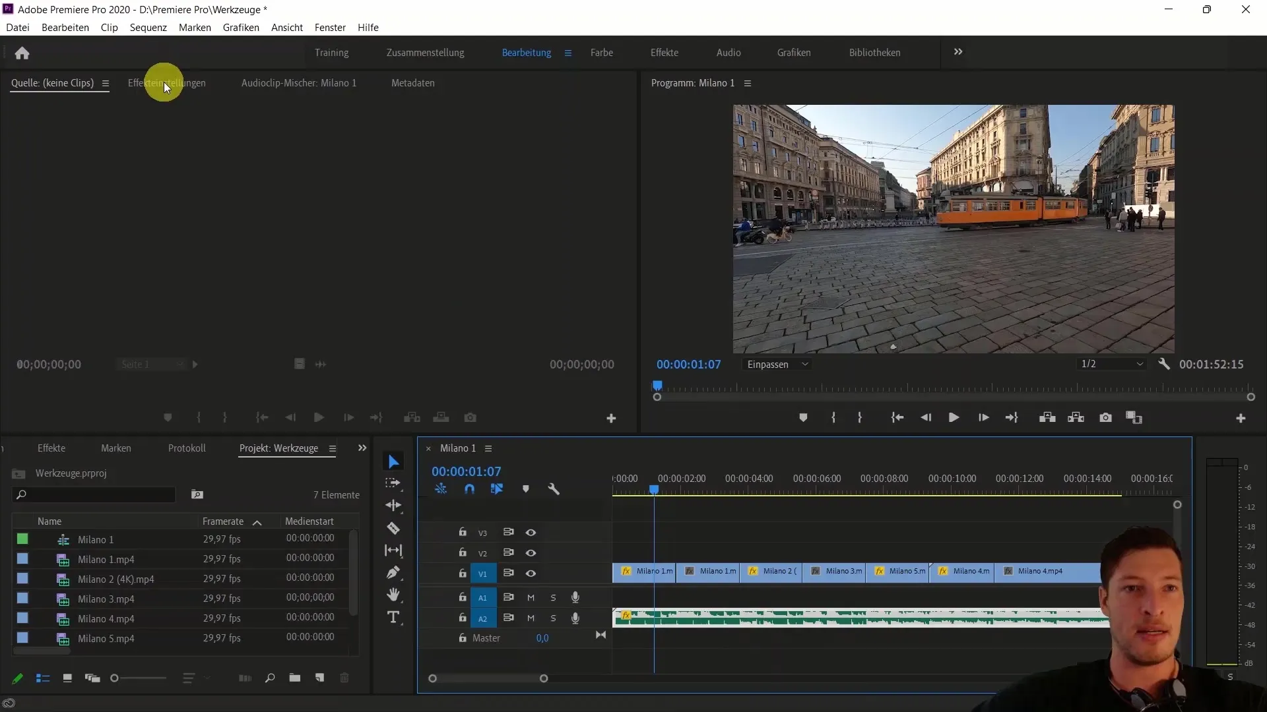Solo track A2
This screenshot has height=712, width=1267.
(553, 618)
